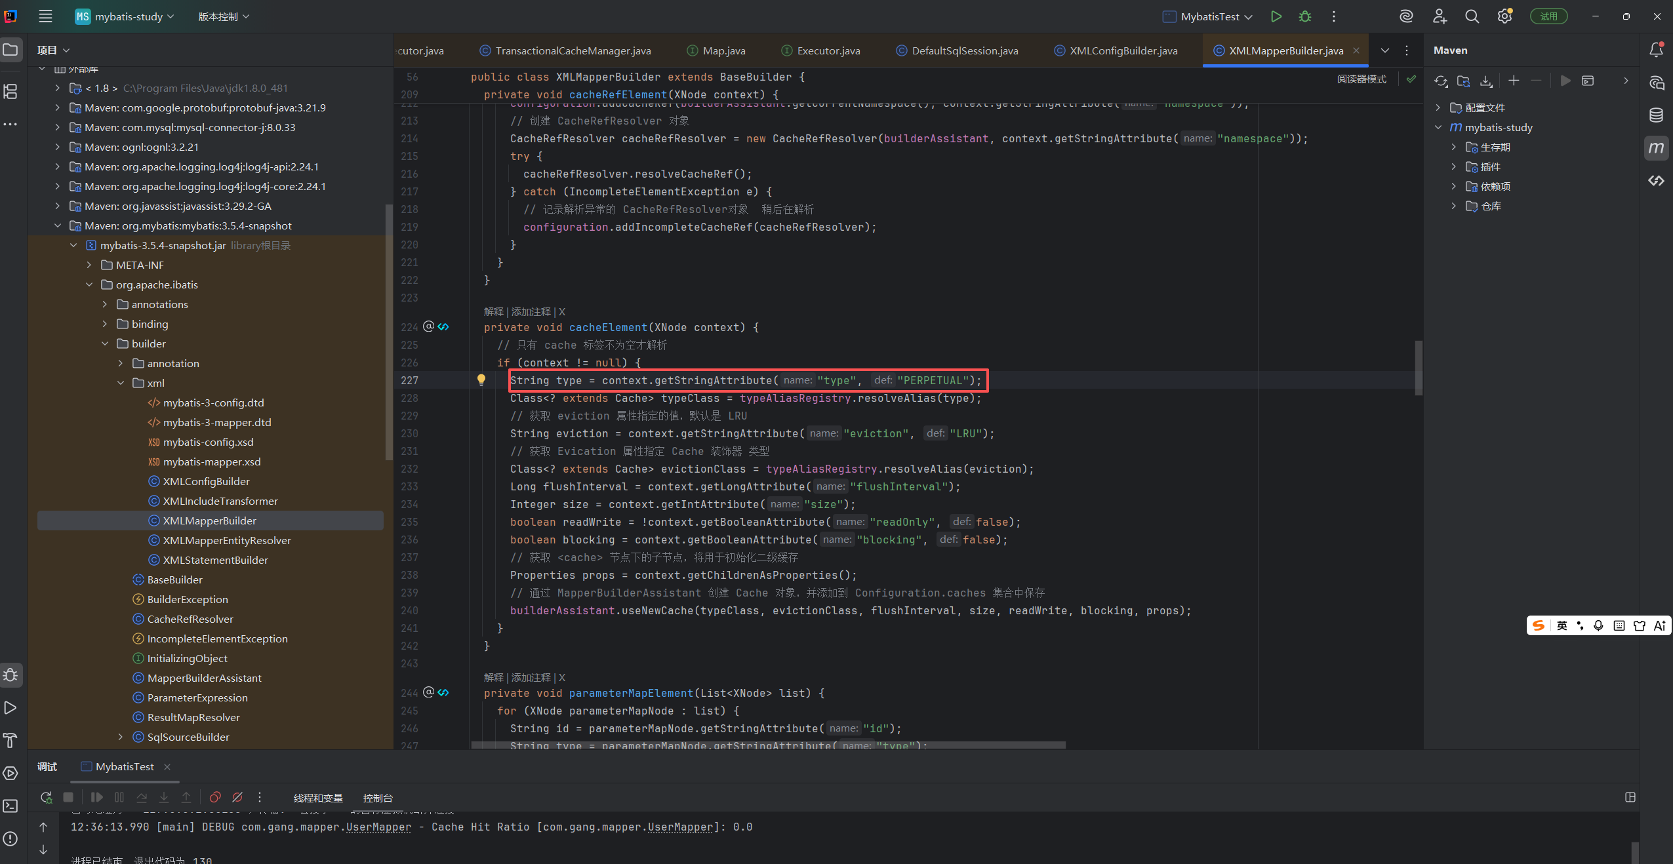
Task: Open the Notifications bell in the right sidebar
Action: tap(1656, 50)
